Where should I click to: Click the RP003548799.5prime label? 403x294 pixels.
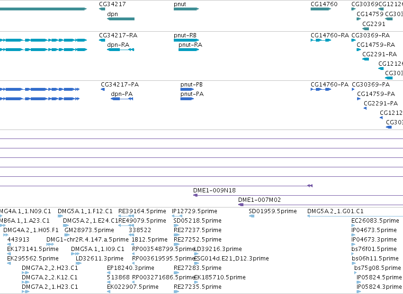pos(163,250)
